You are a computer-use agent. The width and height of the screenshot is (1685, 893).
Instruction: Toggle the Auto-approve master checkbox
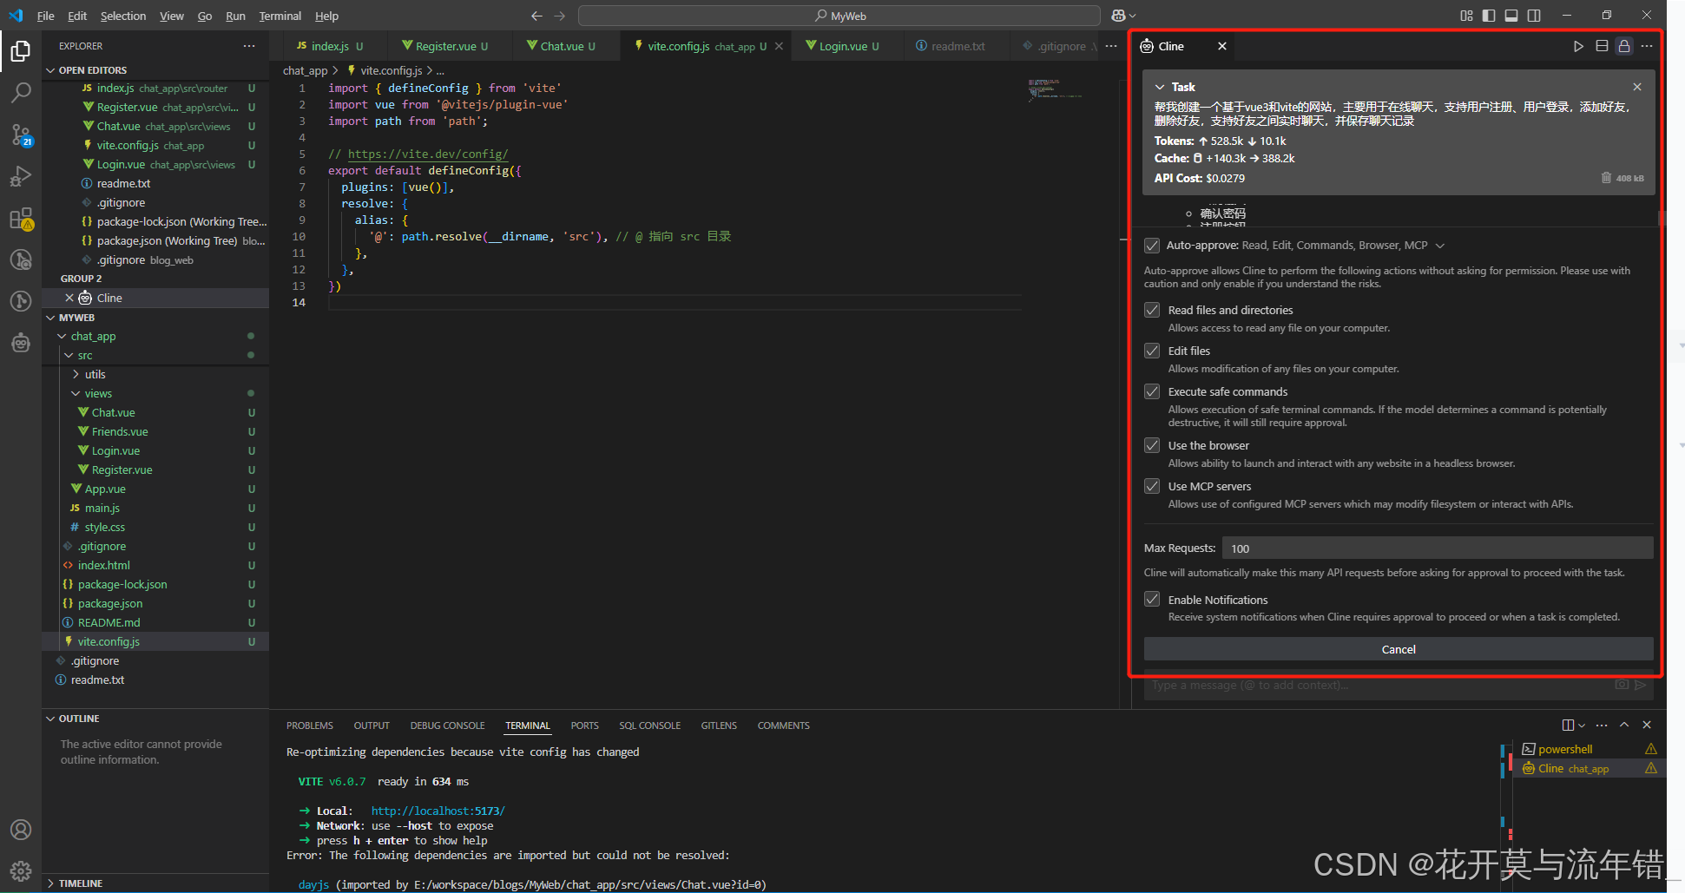pos(1152,246)
